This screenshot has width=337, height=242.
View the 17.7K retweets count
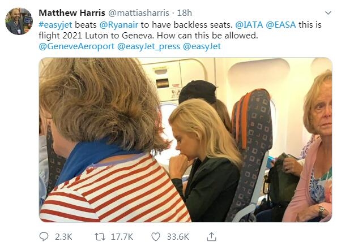tap(122, 237)
